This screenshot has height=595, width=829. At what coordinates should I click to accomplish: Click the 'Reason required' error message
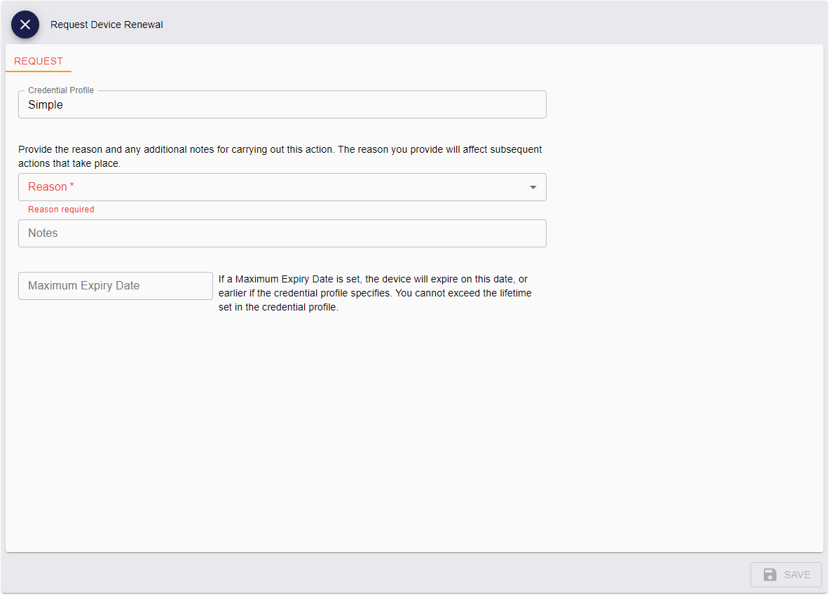coord(61,210)
